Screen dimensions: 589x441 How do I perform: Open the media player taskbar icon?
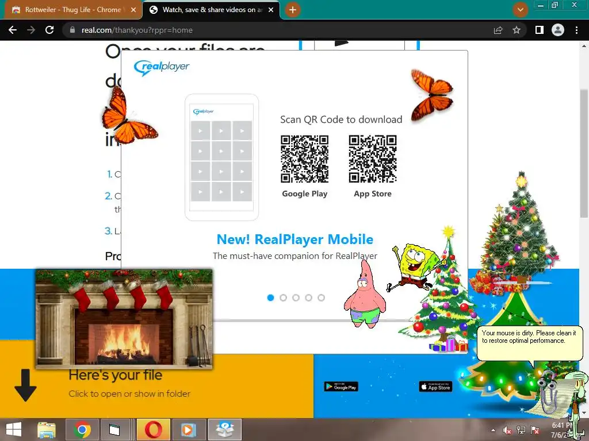pos(189,430)
